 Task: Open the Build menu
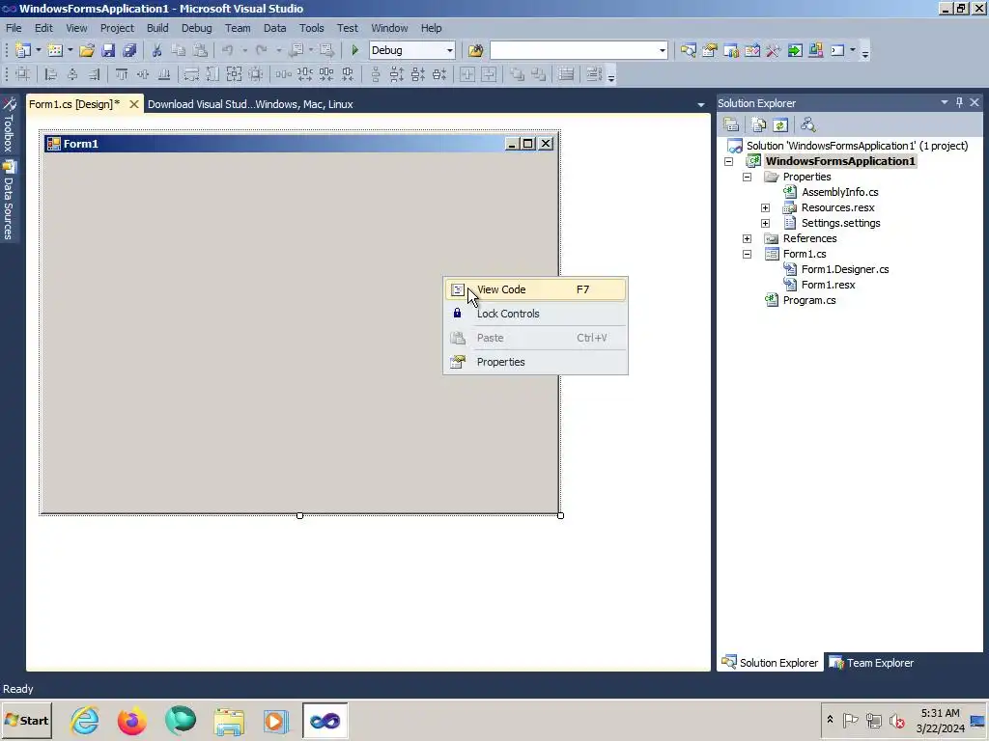[x=157, y=28]
